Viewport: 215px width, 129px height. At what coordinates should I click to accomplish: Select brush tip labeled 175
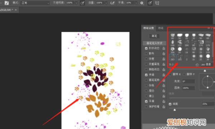[208, 43]
